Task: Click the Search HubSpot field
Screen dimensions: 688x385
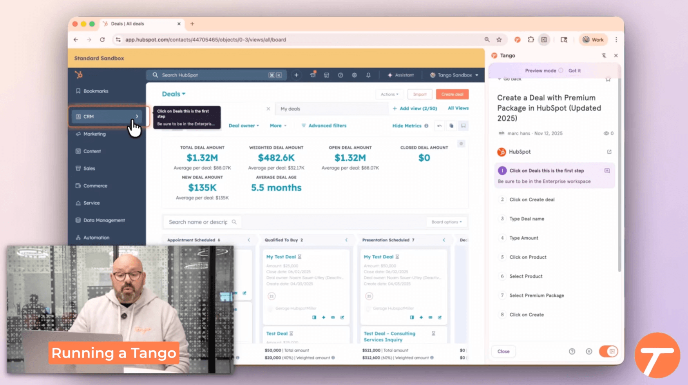Action: pyautogui.click(x=216, y=75)
